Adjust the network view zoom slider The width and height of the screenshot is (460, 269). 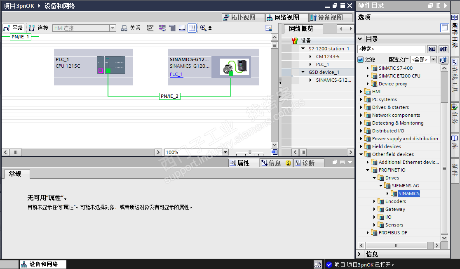coord(250,152)
